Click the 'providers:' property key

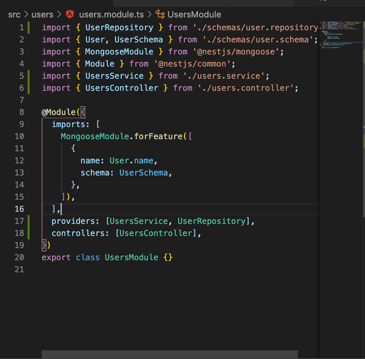point(75,221)
